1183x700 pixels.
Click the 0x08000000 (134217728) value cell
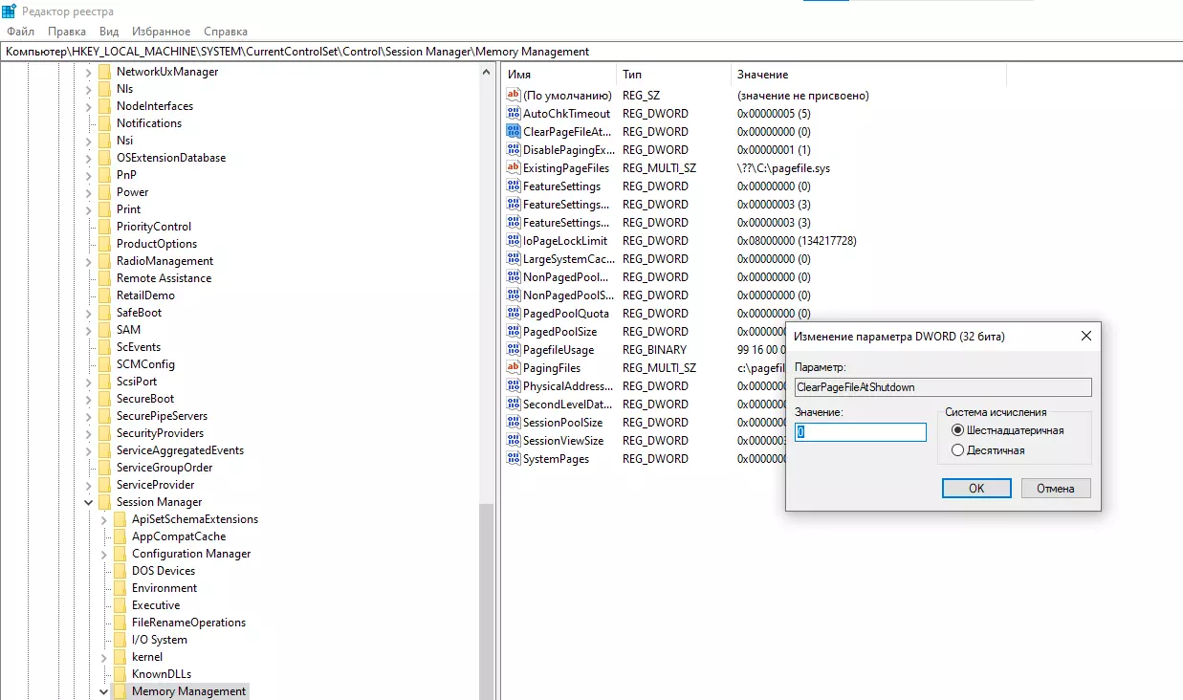pyautogui.click(x=797, y=241)
